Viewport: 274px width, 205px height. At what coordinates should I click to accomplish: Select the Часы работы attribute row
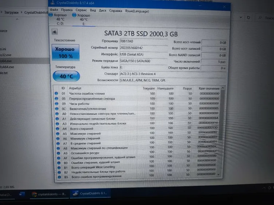point(137,104)
